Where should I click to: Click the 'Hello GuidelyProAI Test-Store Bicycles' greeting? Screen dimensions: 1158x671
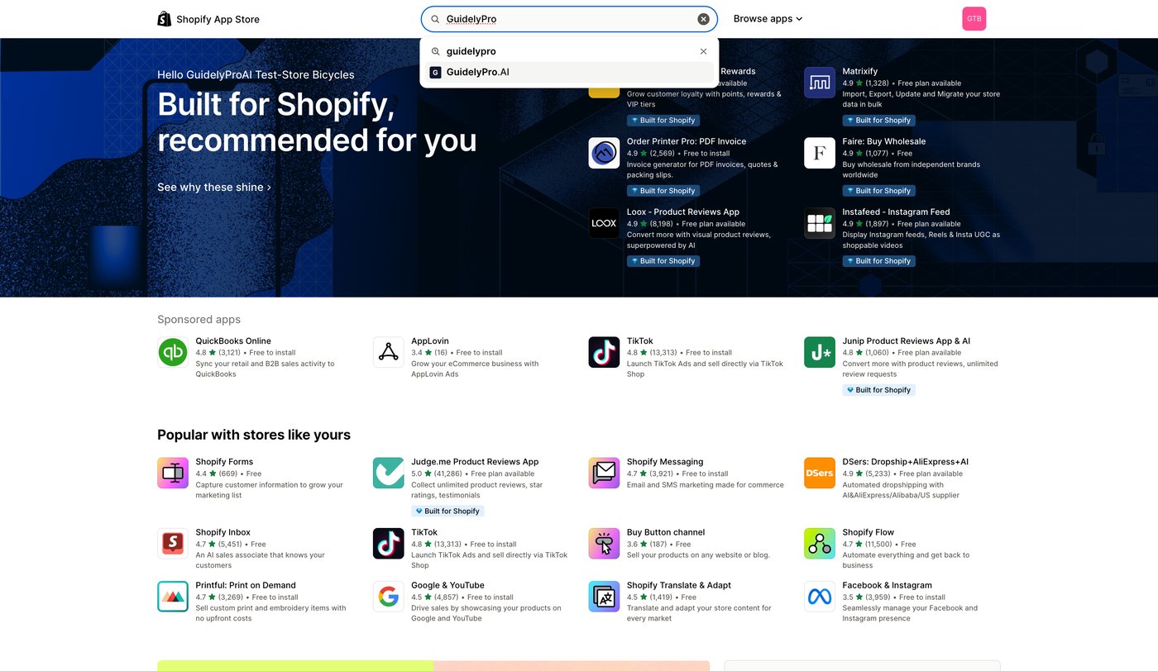(x=256, y=75)
